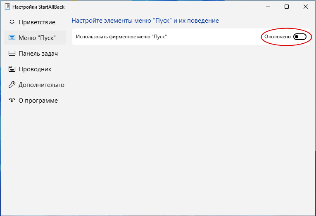Minimize the StartAllBack settings window
Screen dimensions: 316x216
268,7
